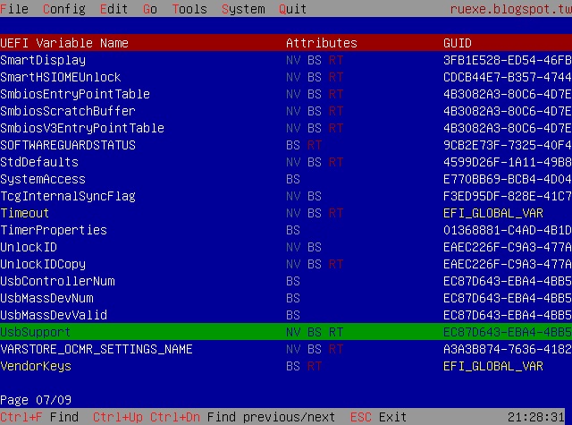Select the SmartDisplay variable row
Screen dimensions: 572x425
[x=286, y=60]
